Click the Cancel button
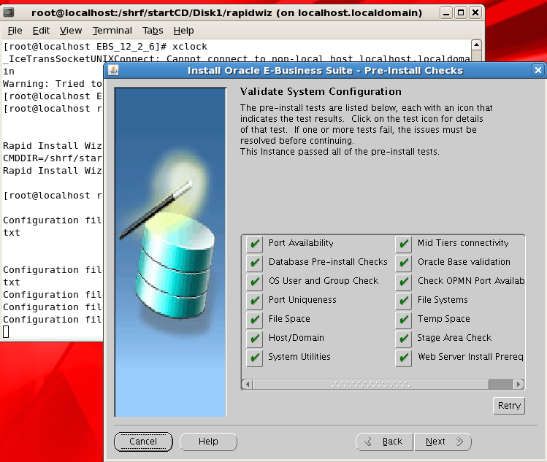This screenshot has height=462, width=547. 143,442
